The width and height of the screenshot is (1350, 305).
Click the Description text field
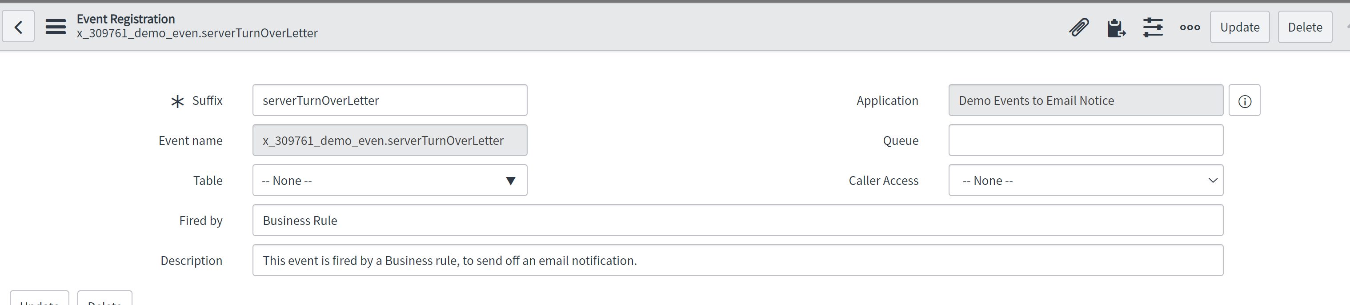[737, 261]
